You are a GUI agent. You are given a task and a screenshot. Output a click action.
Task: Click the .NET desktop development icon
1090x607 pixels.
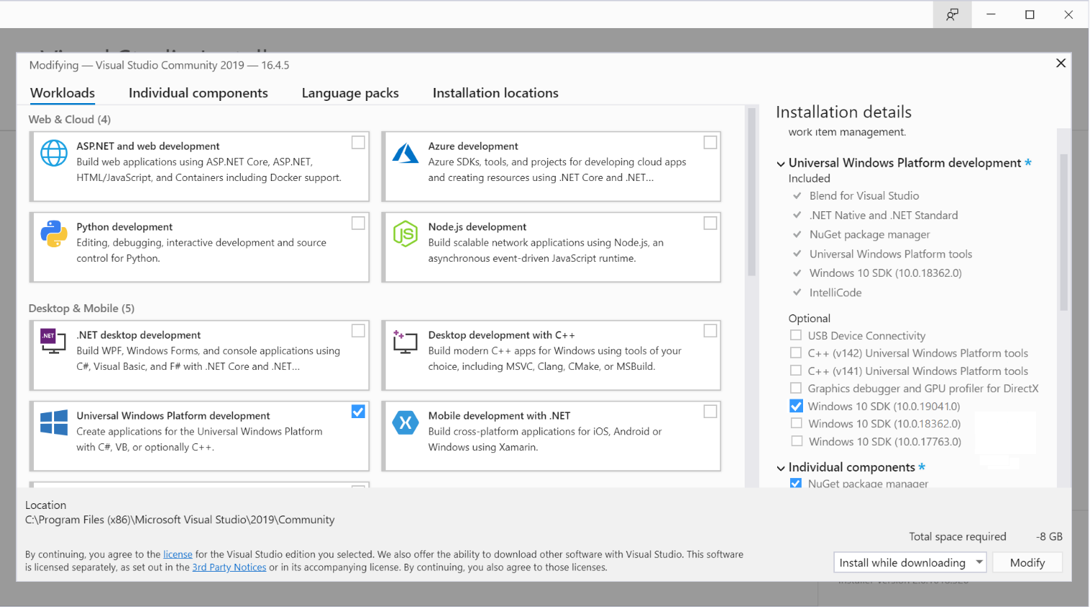(x=53, y=342)
